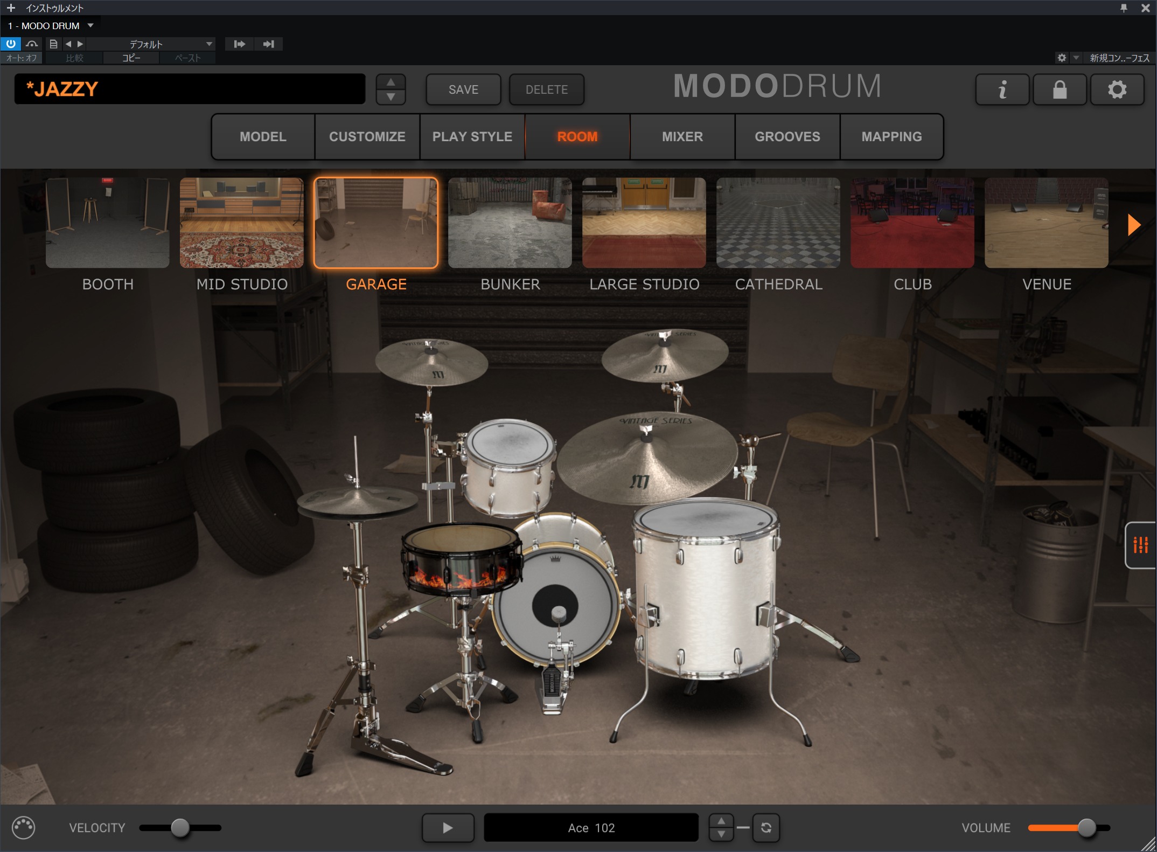Choose the MID STUDIO room thumbnail

click(242, 223)
